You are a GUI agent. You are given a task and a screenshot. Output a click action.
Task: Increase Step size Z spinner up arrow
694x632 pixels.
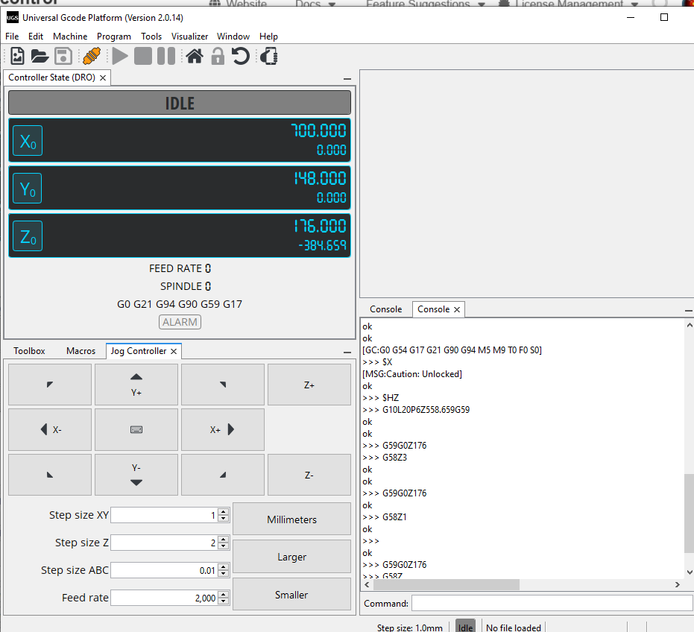coord(224,539)
